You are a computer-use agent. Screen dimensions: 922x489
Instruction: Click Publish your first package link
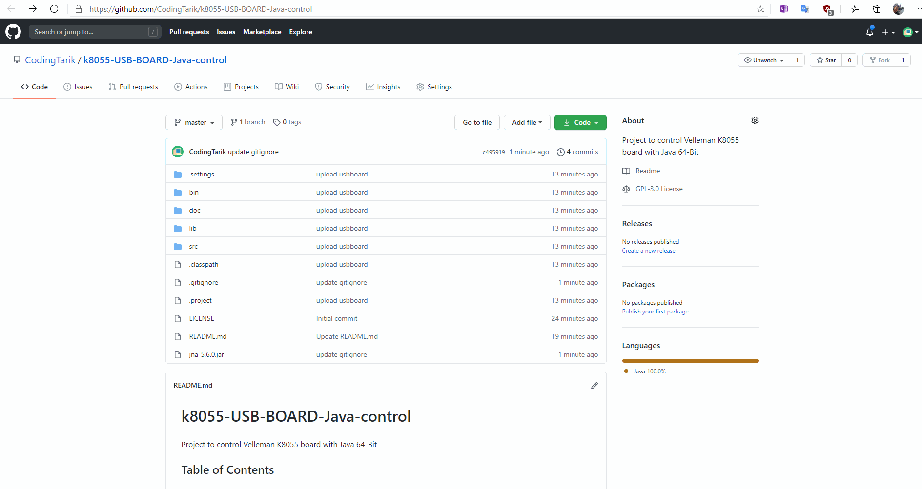[x=655, y=312]
